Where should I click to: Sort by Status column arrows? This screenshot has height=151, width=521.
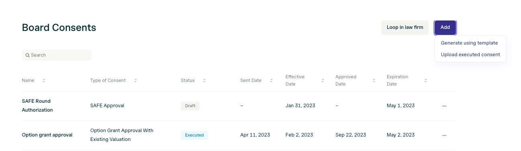click(x=204, y=80)
